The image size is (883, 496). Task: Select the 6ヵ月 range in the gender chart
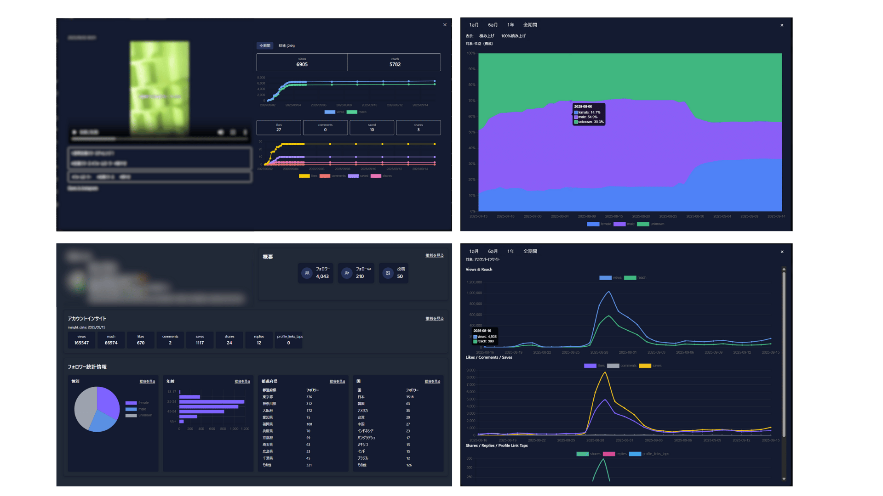click(x=493, y=25)
